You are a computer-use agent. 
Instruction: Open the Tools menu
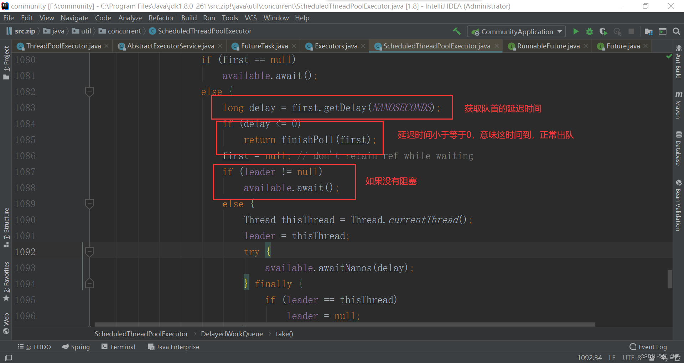pyautogui.click(x=230, y=18)
